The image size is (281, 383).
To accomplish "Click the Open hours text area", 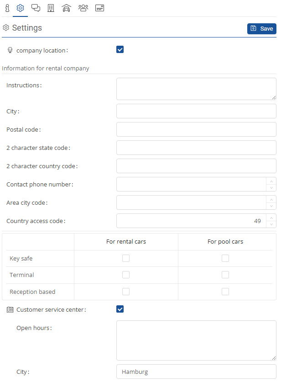I will pos(196,340).
